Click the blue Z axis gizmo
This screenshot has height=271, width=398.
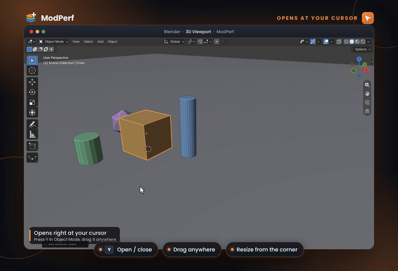point(359,59)
